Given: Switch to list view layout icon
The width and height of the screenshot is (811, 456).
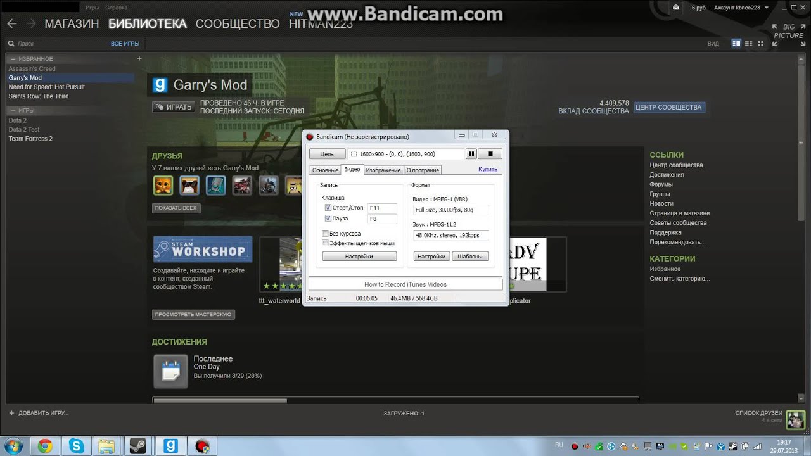Looking at the screenshot, I should click(x=748, y=43).
